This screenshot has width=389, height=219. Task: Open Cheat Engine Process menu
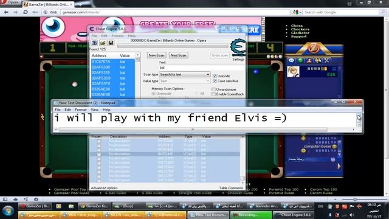(117, 36)
